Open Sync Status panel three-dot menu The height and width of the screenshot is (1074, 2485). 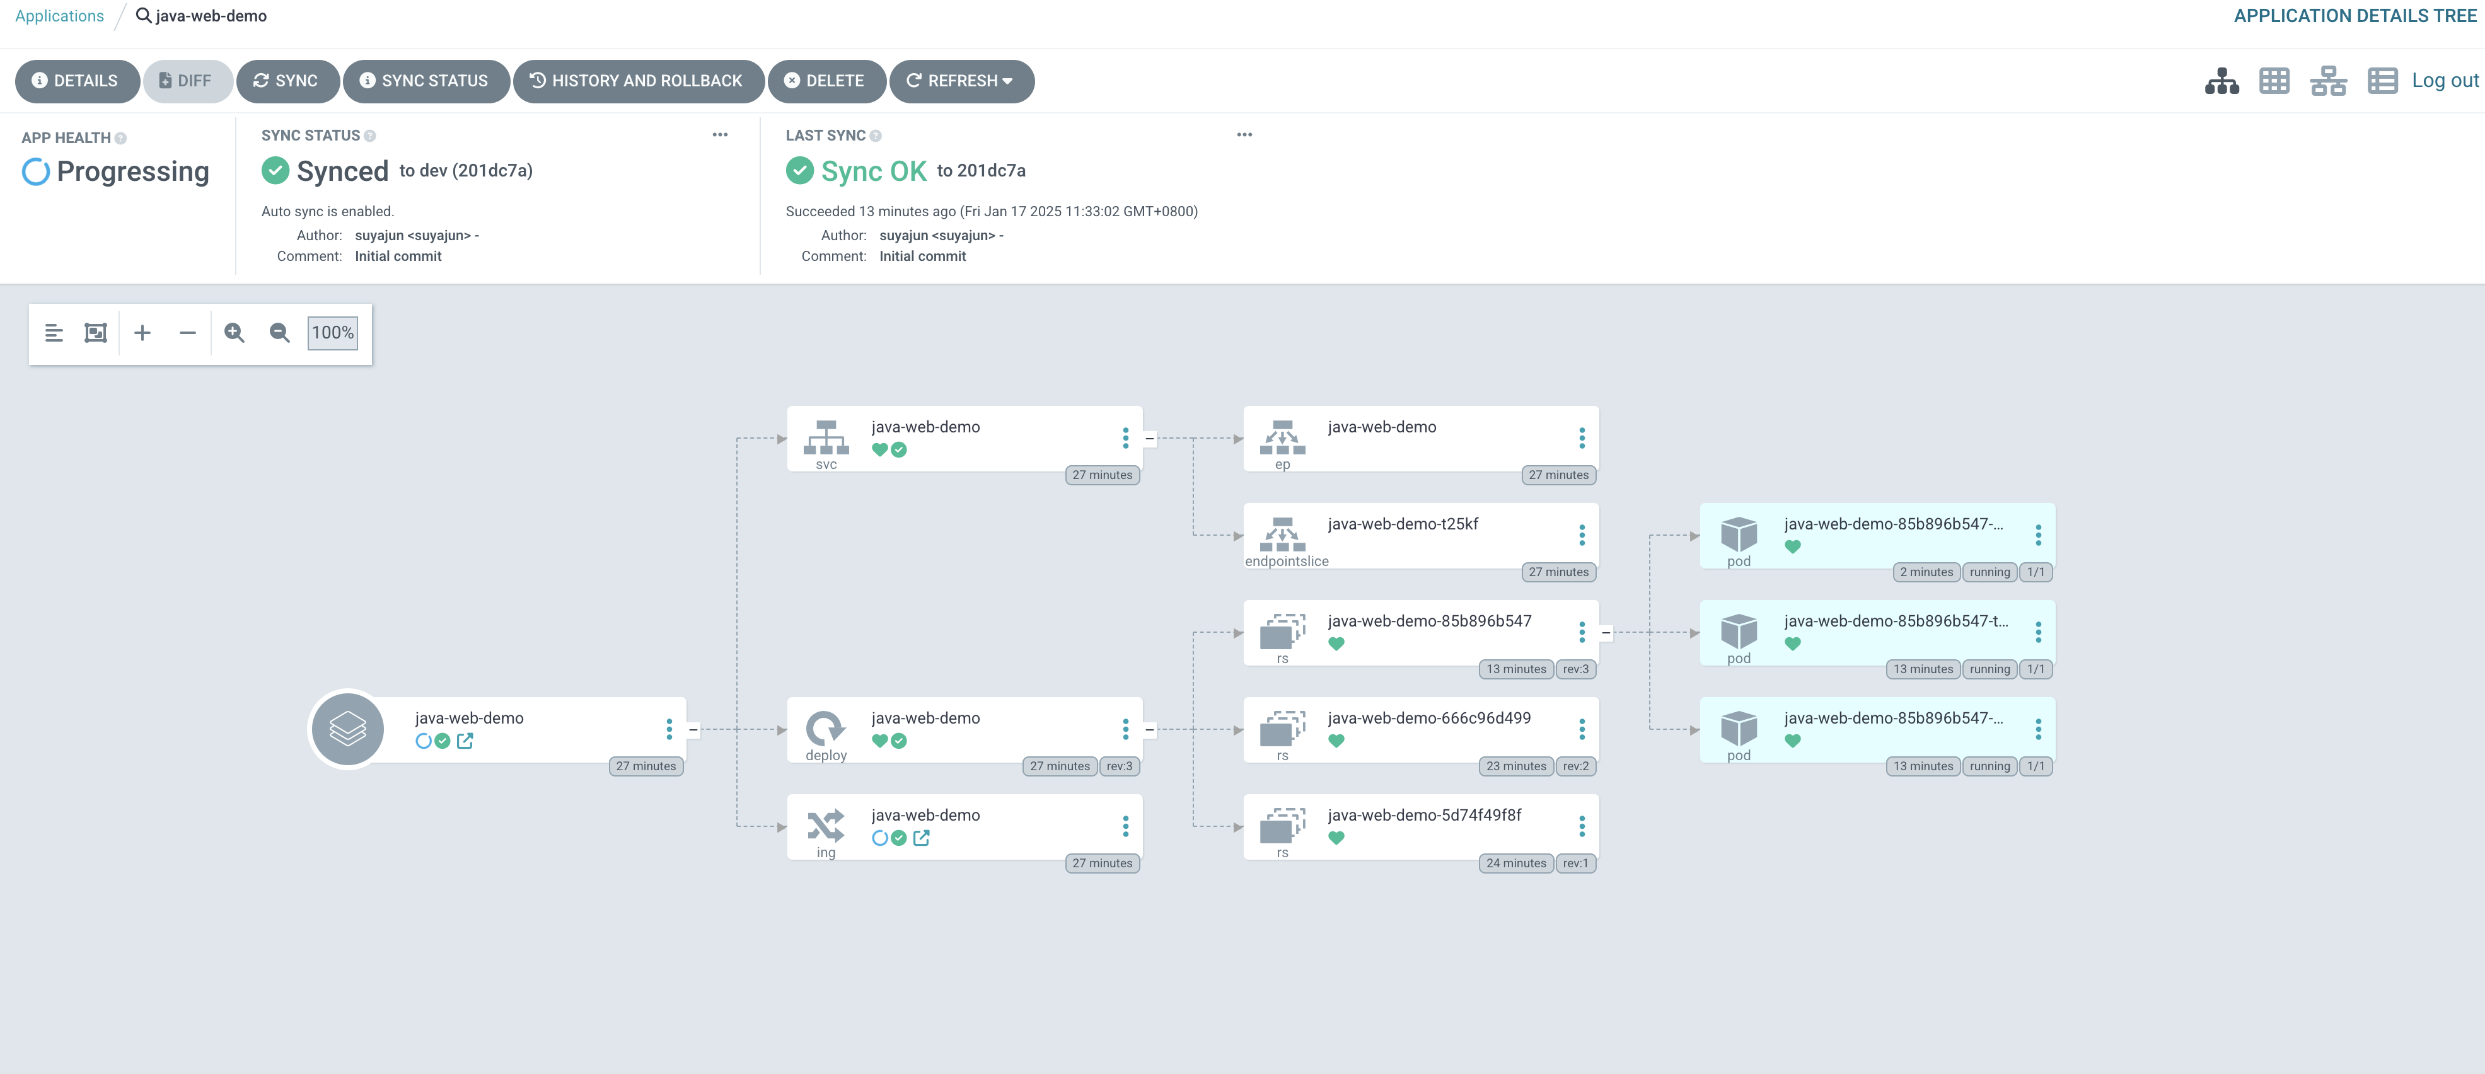coord(720,135)
